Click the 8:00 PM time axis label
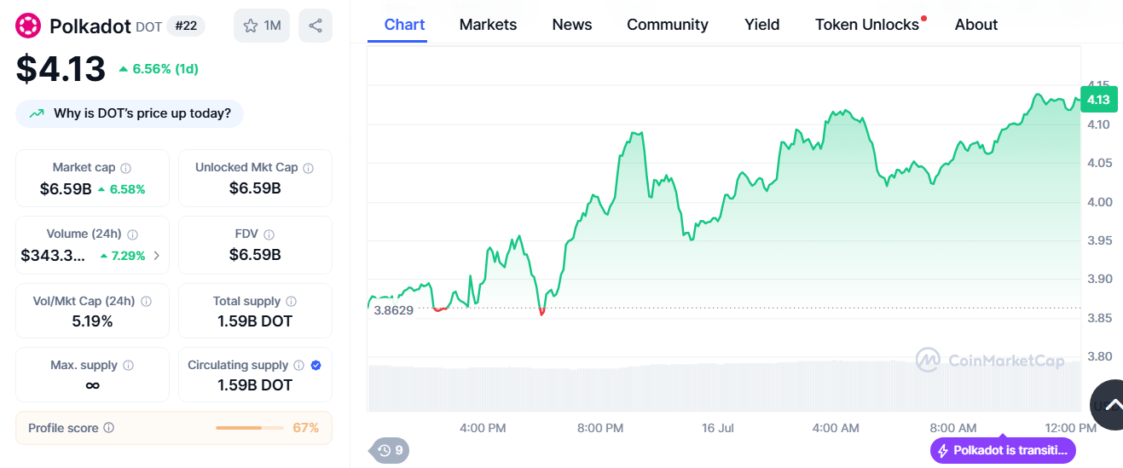 (x=601, y=428)
